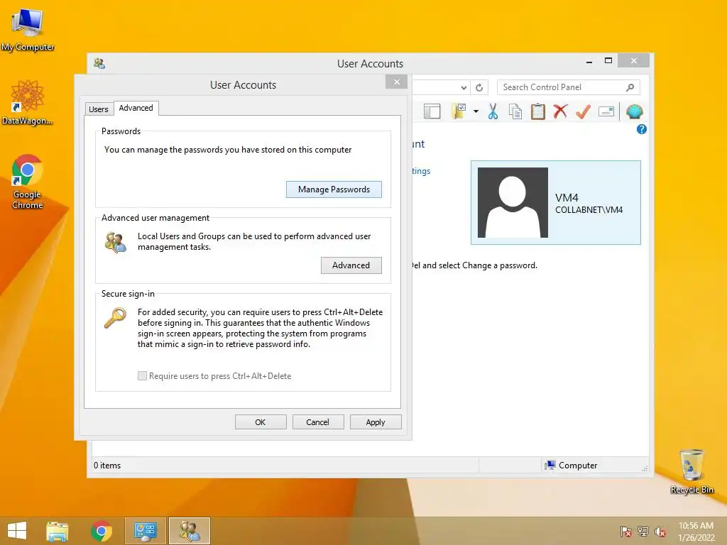Switch to Control Panel taskbar button
This screenshot has height=545, width=727.
click(x=145, y=531)
